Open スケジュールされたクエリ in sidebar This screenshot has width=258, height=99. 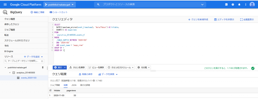point(24,40)
